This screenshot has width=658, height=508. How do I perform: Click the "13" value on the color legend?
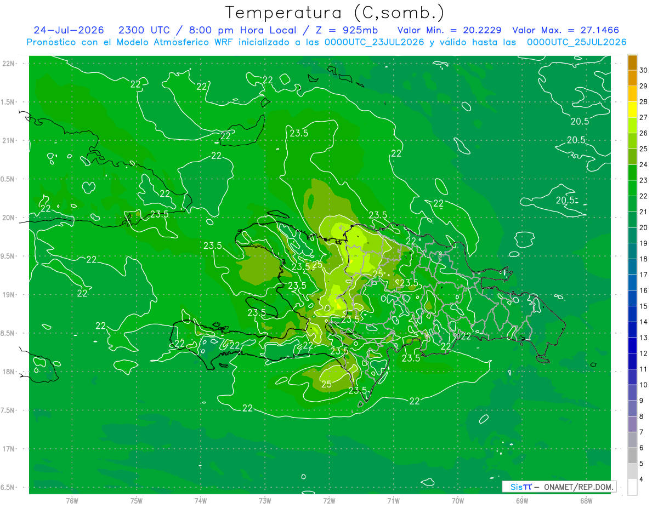[643, 338]
